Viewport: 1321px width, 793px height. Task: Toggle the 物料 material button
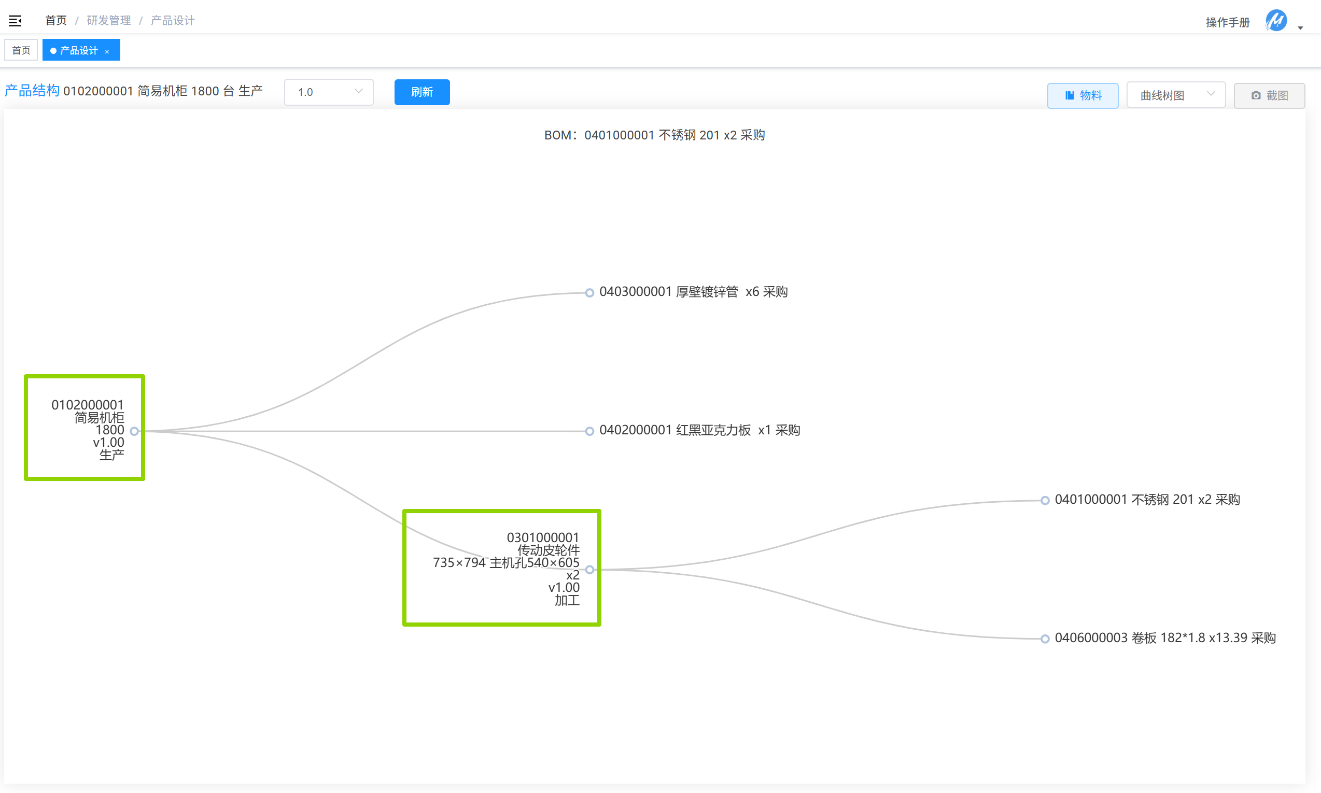click(1082, 96)
